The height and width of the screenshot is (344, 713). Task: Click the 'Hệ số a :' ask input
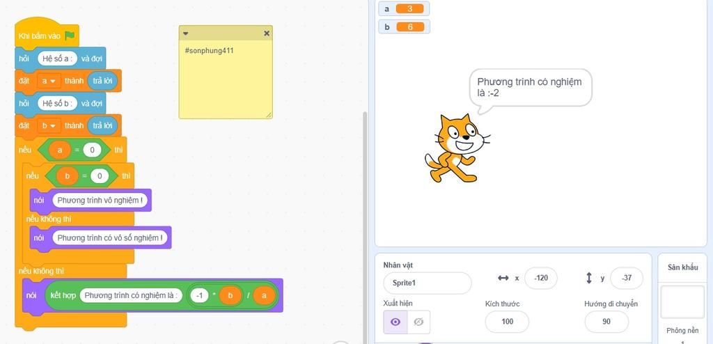click(57, 58)
